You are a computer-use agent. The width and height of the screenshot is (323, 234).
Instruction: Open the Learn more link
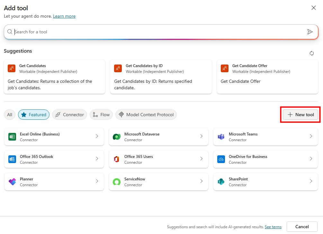64,16
